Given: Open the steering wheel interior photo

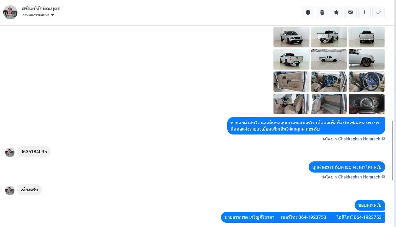Looking at the screenshot, I should [x=366, y=82].
